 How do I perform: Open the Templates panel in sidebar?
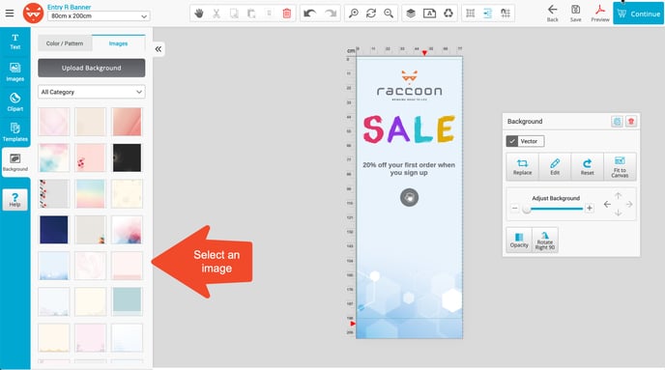pyautogui.click(x=15, y=131)
